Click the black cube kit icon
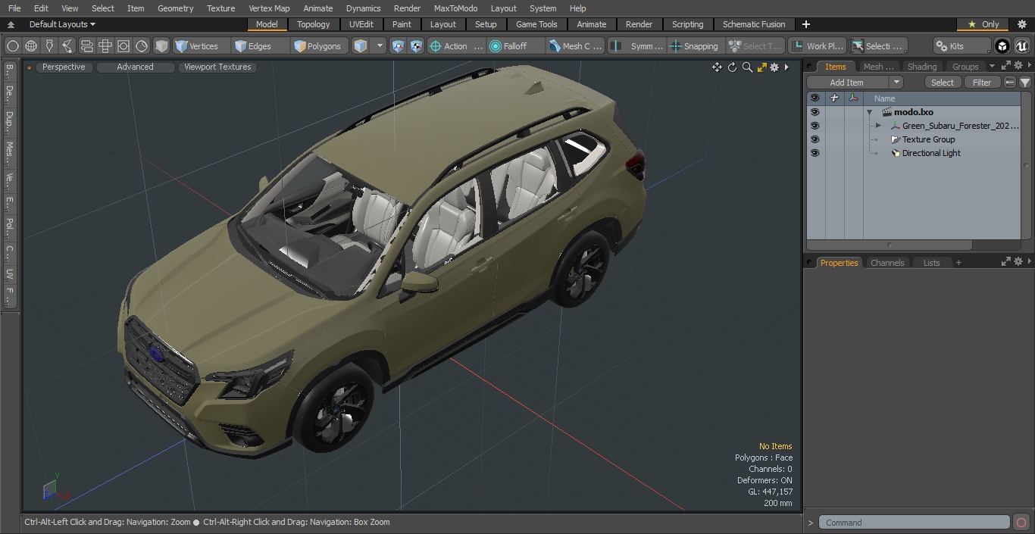 click(1002, 46)
